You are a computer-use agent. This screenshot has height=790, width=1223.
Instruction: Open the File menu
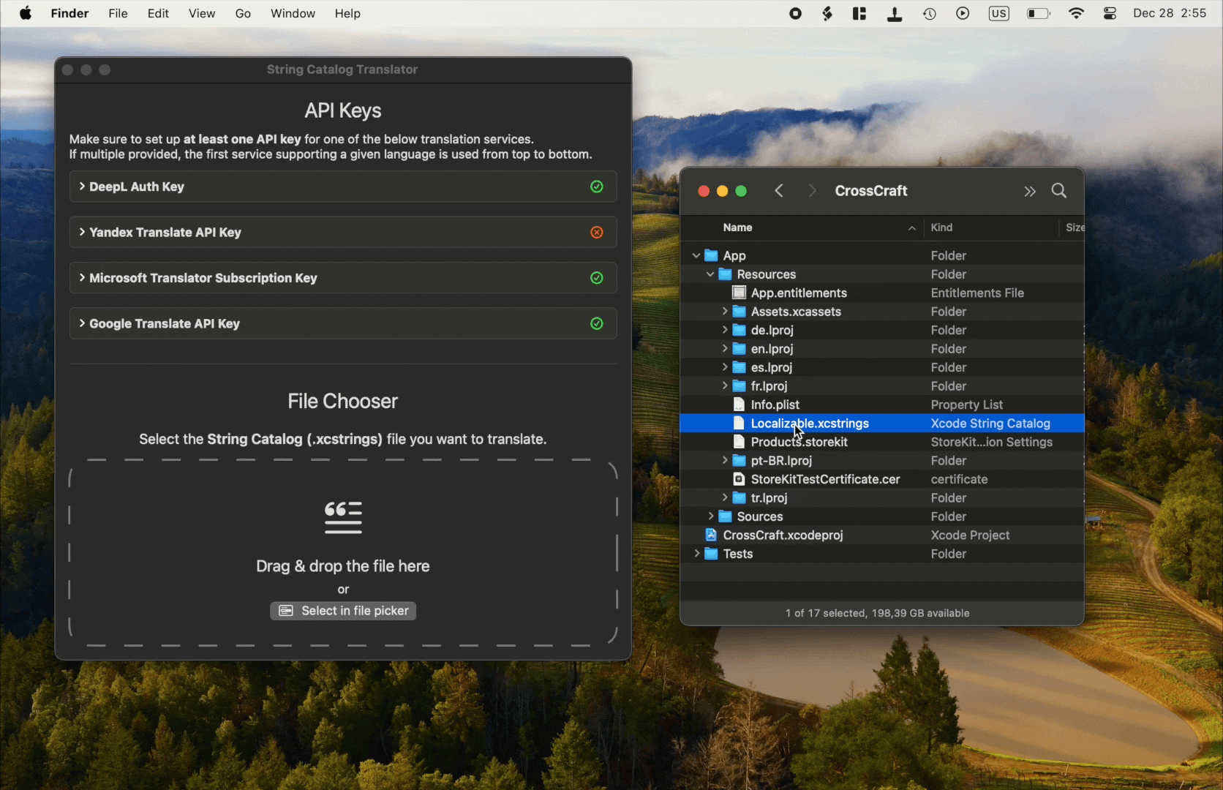[118, 13]
